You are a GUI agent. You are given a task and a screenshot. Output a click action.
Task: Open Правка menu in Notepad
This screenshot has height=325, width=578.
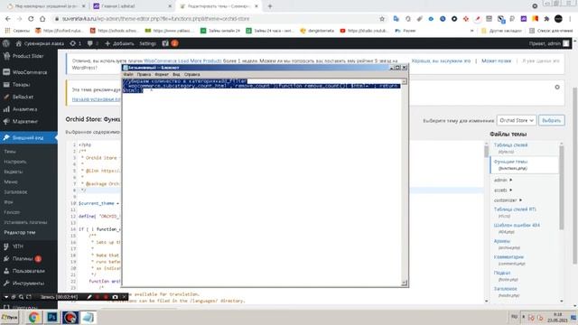tap(144, 74)
